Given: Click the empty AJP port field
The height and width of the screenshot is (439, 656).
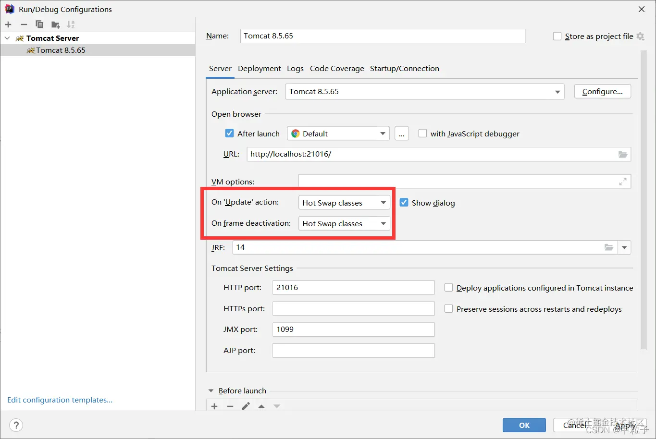Looking at the screenshot, I should [353, 351].
